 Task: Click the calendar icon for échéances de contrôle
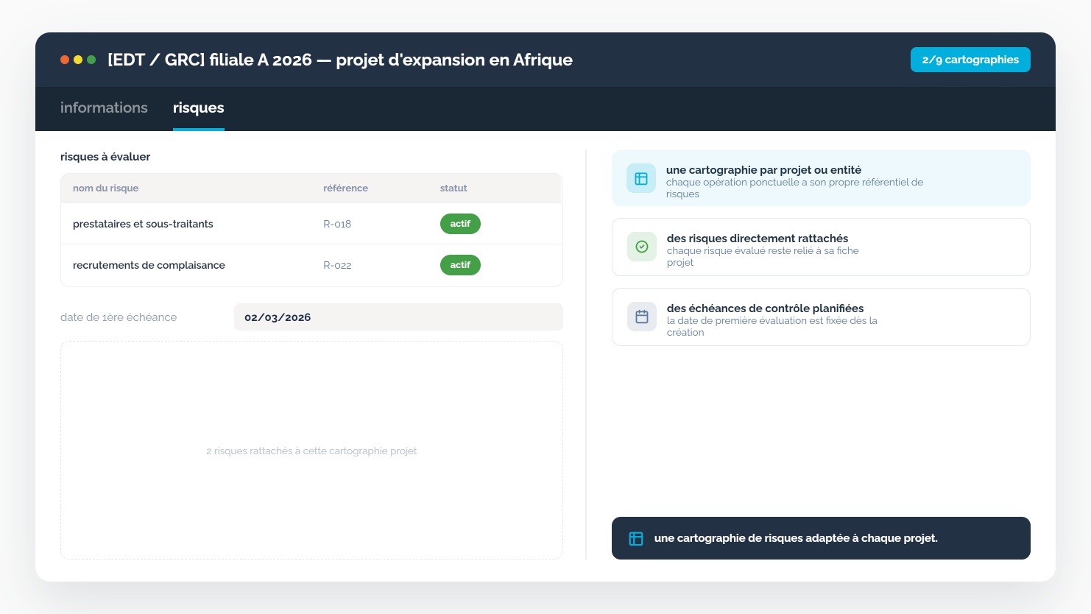[x=642, y=317]
